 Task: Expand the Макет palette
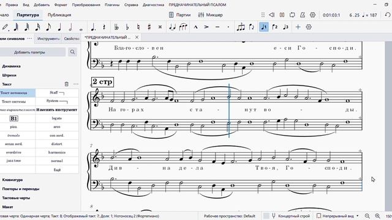(x=7, y=207)
